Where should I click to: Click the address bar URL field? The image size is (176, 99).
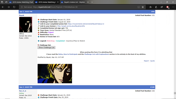[x=79, y=7]
